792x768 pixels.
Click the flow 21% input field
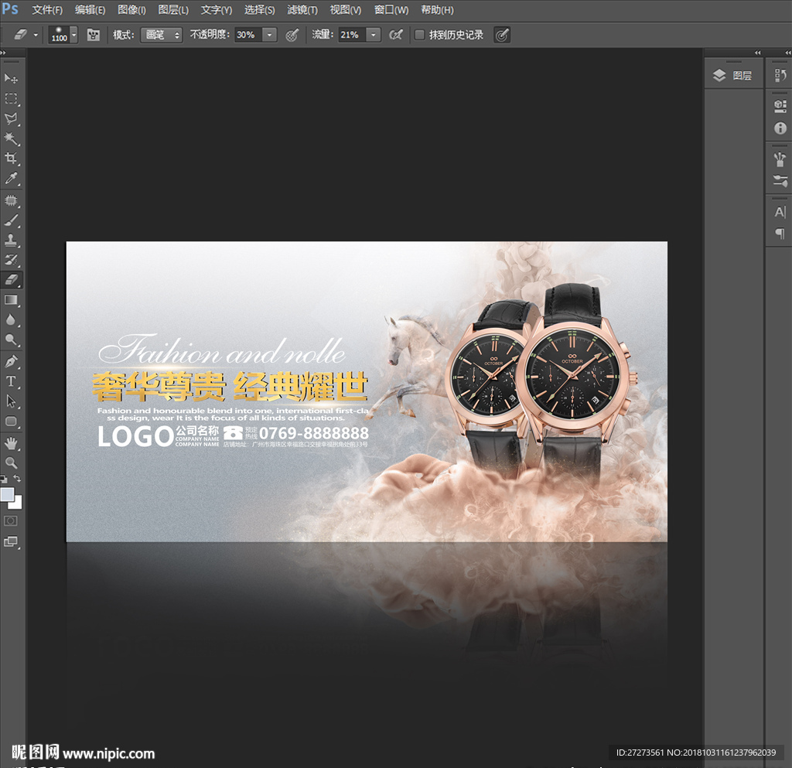[x=352, y=35]
